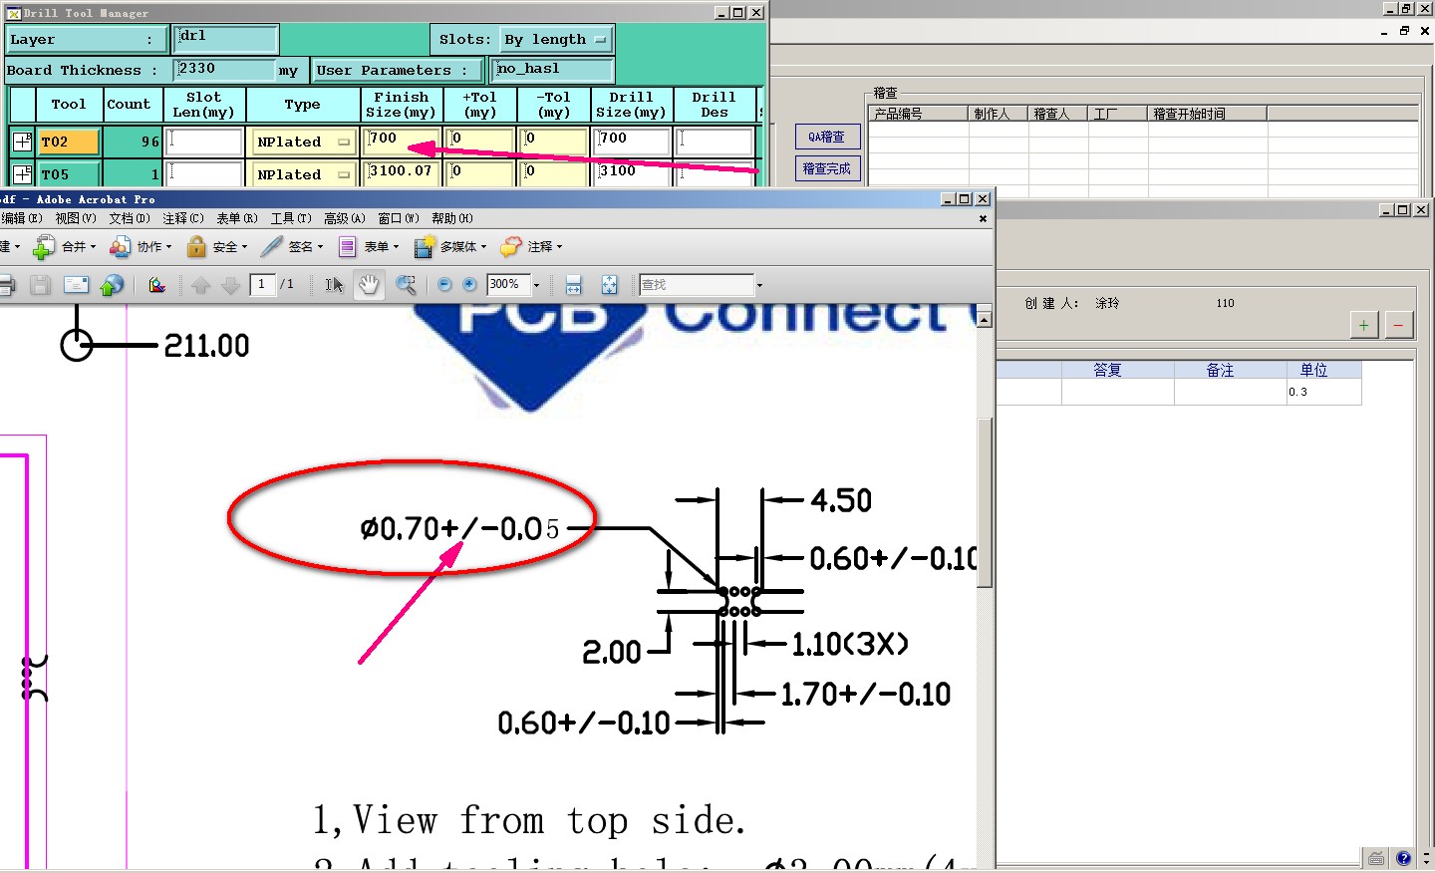Click the Email envelope toolbar icon
Image resolution: width=1435 pixels, height=873 pixels.
(x=76, y=285)
